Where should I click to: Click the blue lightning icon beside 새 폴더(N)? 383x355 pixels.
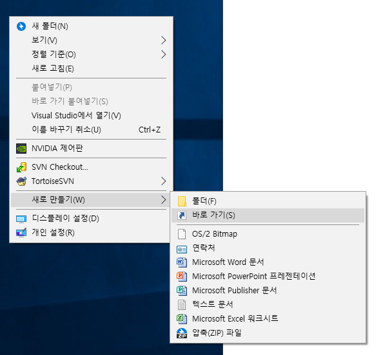coord(21,26)
